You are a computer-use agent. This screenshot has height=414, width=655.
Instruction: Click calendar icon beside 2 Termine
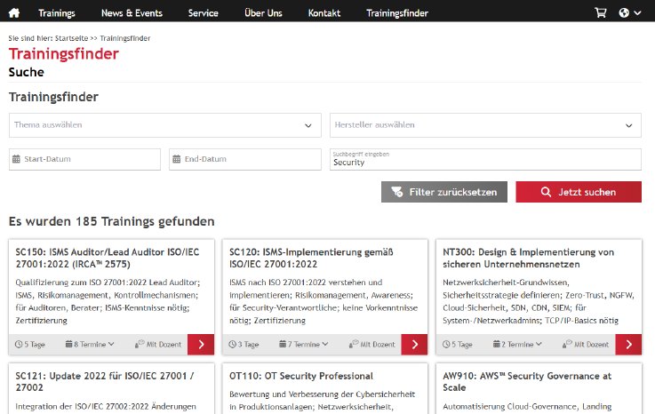pos(497,344)
